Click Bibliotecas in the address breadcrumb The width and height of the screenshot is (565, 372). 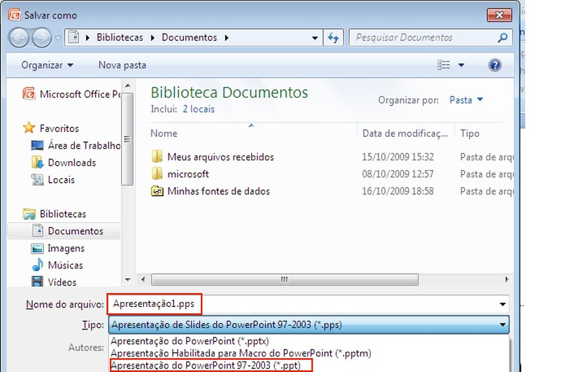[120, 37]
